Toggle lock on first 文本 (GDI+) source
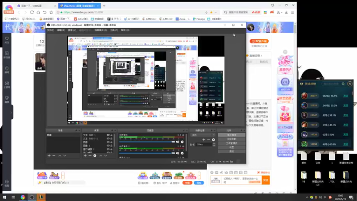 point(111,135)
